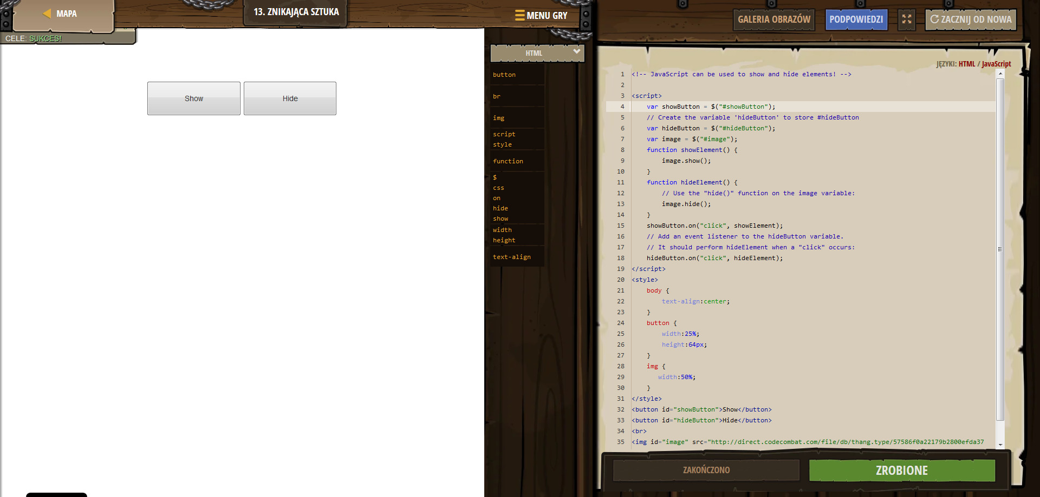Click the '<script>' opening tag line
Screen dimensions: 1040x497
647,96
